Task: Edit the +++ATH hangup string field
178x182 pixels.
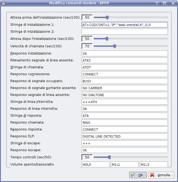Action: [x=125, y=102]
